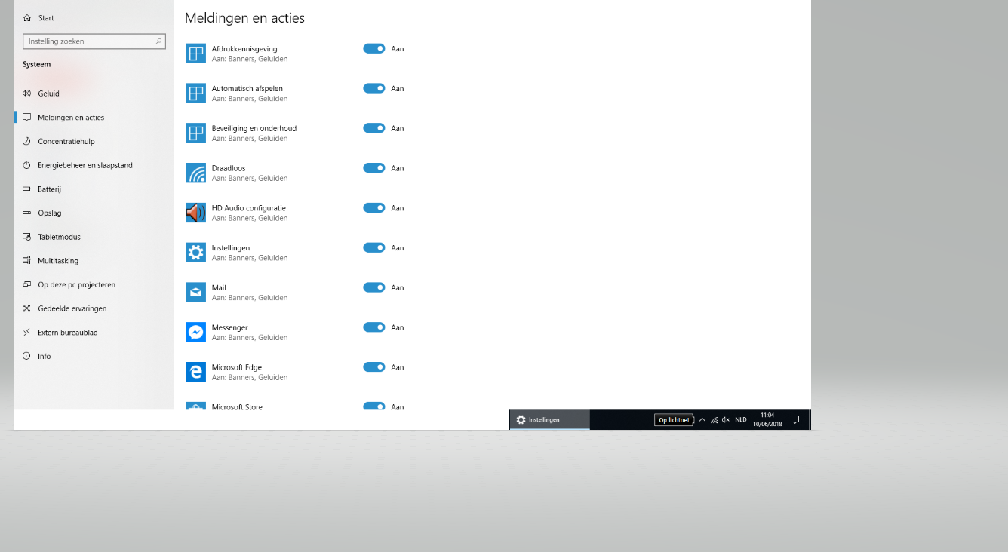Screen dimensions: 1008x552
Task: Open the Wi-Fi network icon in the system tray
Action: point(715,420)
